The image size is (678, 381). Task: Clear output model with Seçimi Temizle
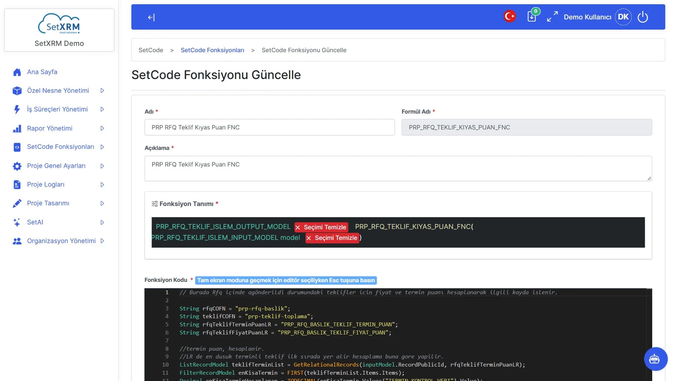[x=321, y=227]
